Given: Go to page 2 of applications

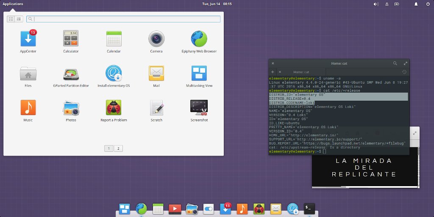Looking at the screenshot, I should coord(118,148).
